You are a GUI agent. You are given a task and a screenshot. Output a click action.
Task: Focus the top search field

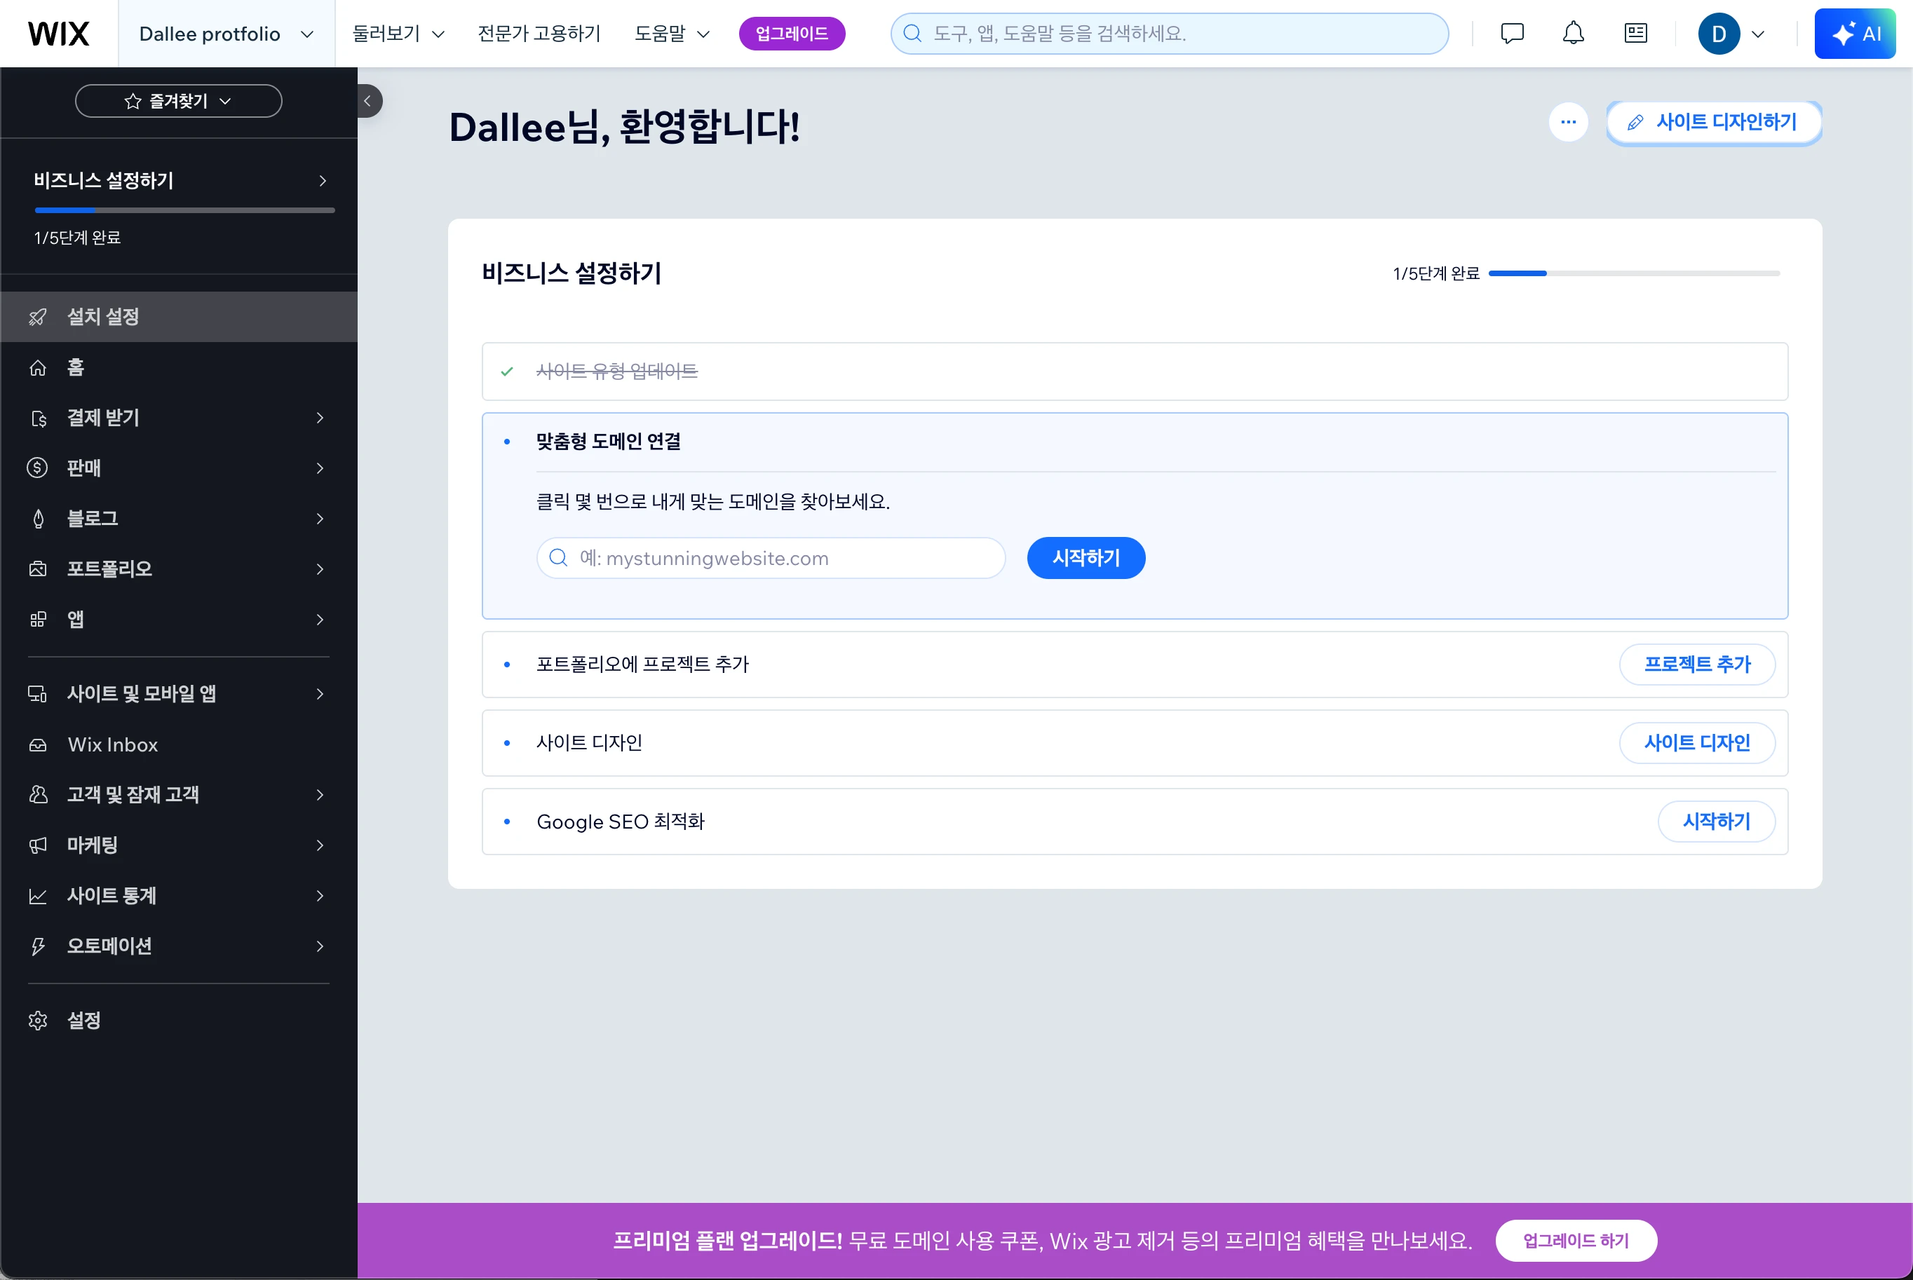coord(1169,34)
